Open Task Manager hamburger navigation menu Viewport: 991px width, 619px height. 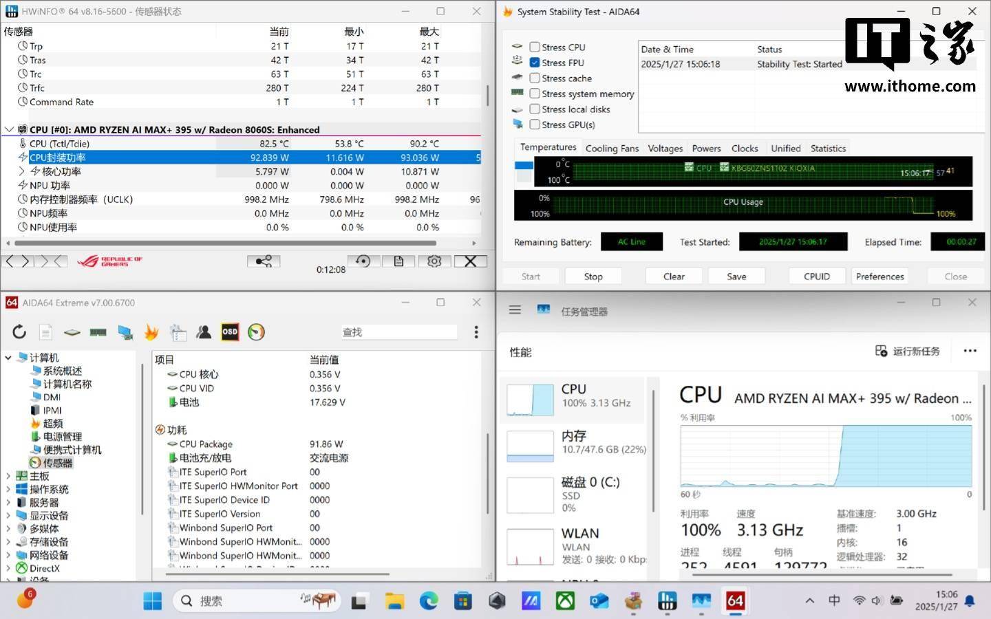515,310
